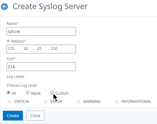Click the IP Address field label
Screen dimensions: 157x124
tap(16, 41)
